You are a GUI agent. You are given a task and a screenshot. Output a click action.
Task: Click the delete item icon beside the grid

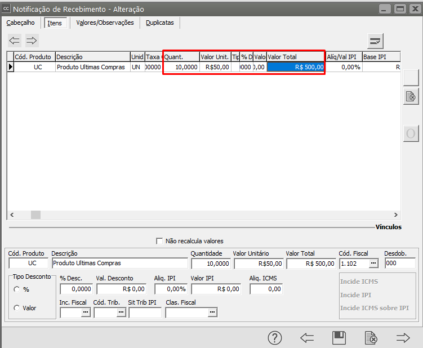click(411, 96)
